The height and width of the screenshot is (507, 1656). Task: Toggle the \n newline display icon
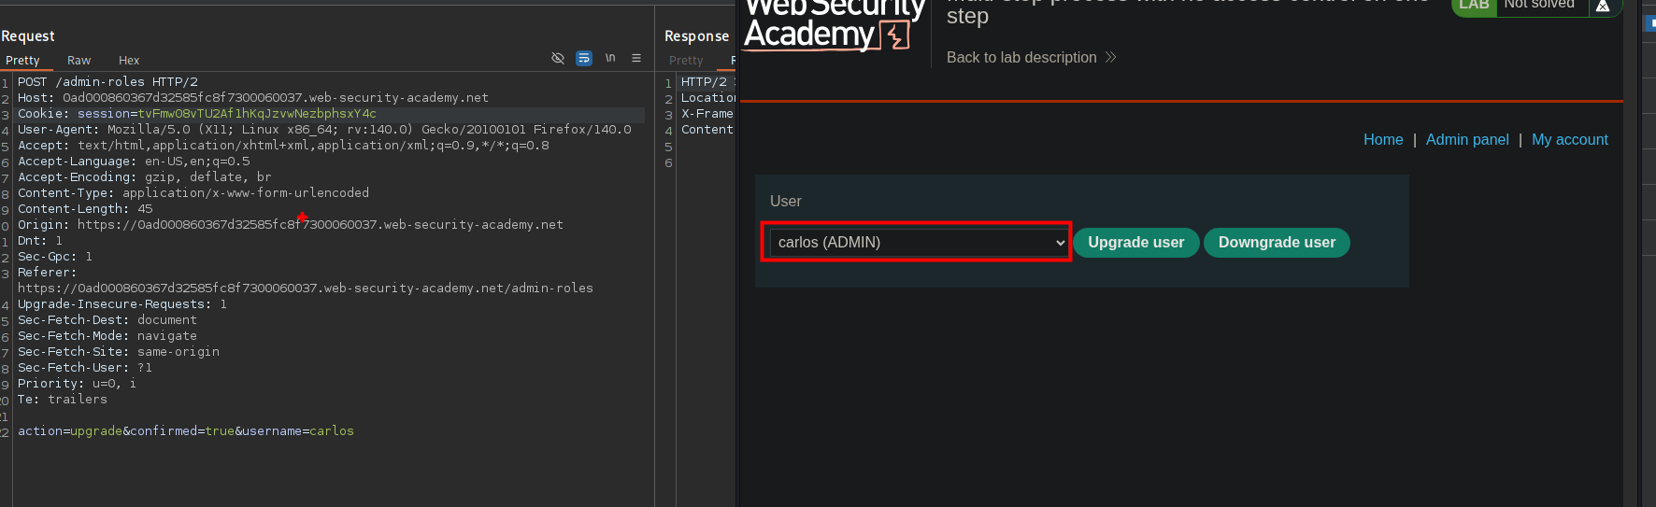610,58
